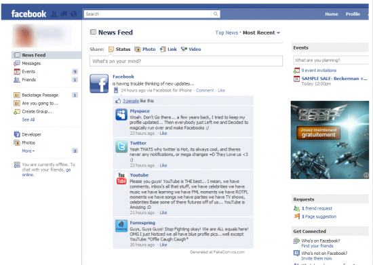Click the Developer app icon
Viewport: 373px width, 265px height.
pos(17,134)
